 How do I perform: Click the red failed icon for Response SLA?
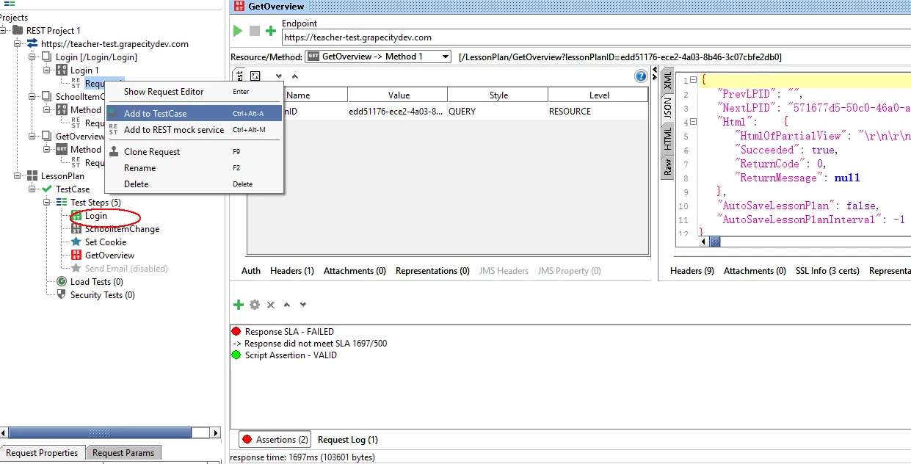(236, 332)
